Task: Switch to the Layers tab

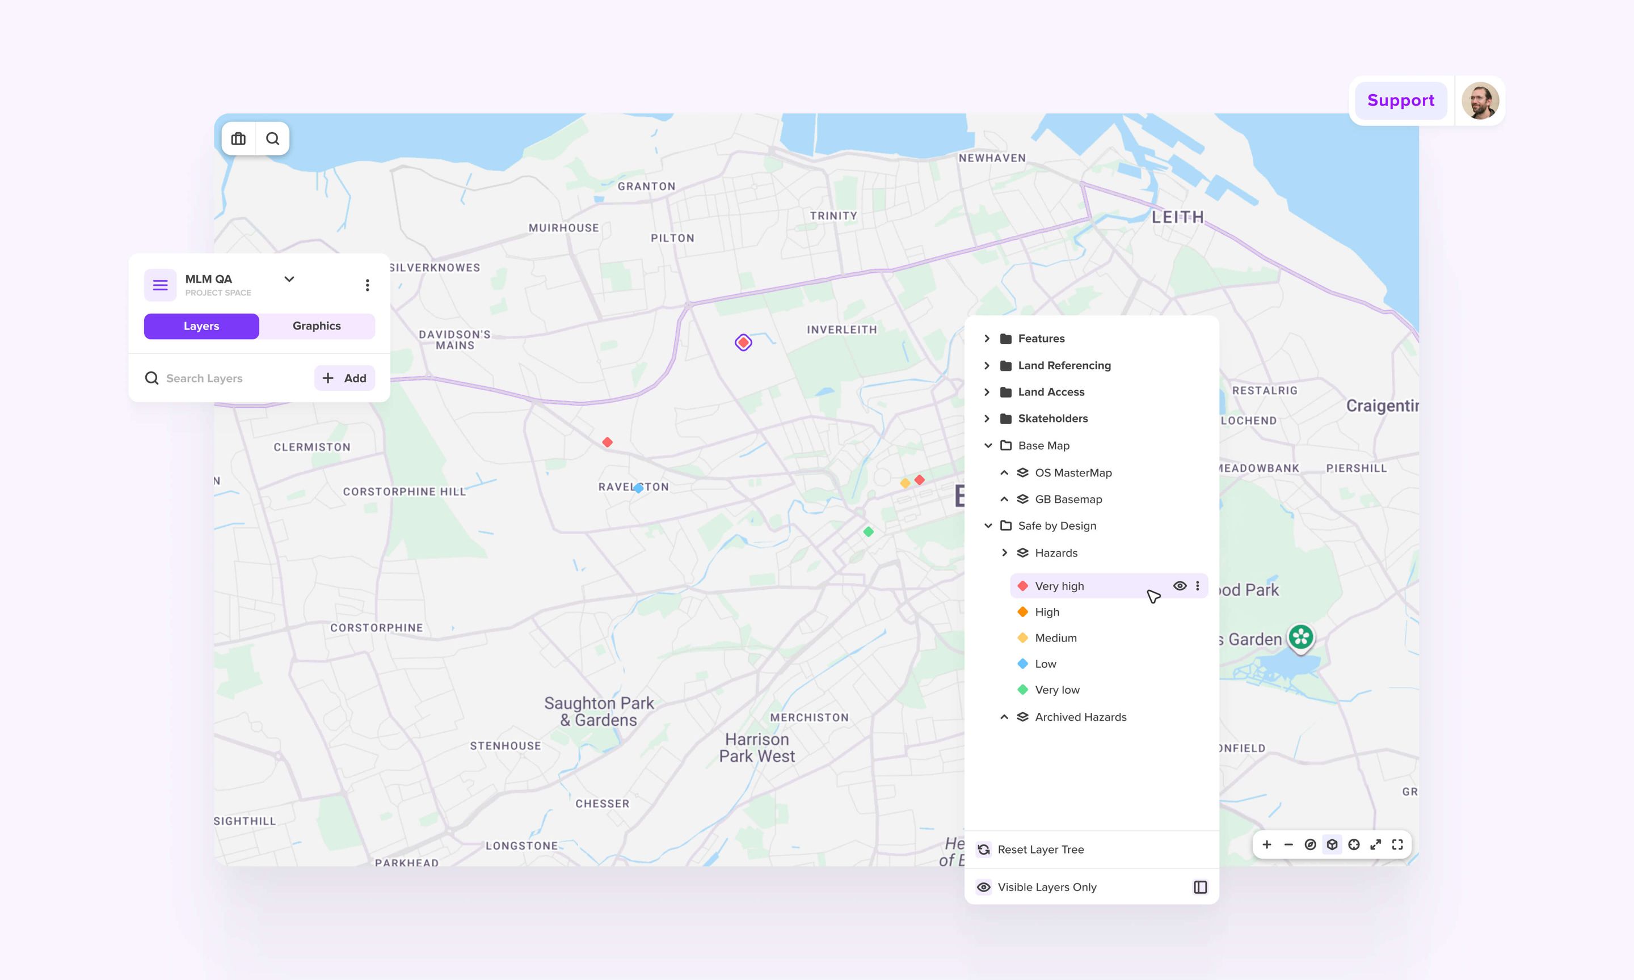Action: pos(201,326)
